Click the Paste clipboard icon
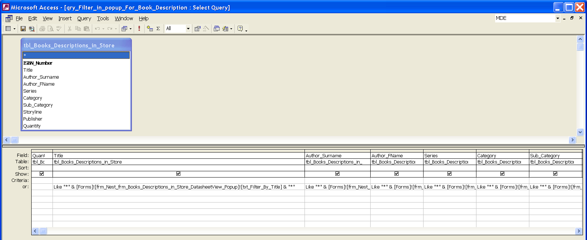Viewport: 587px width, 240px height. (87, 29)
